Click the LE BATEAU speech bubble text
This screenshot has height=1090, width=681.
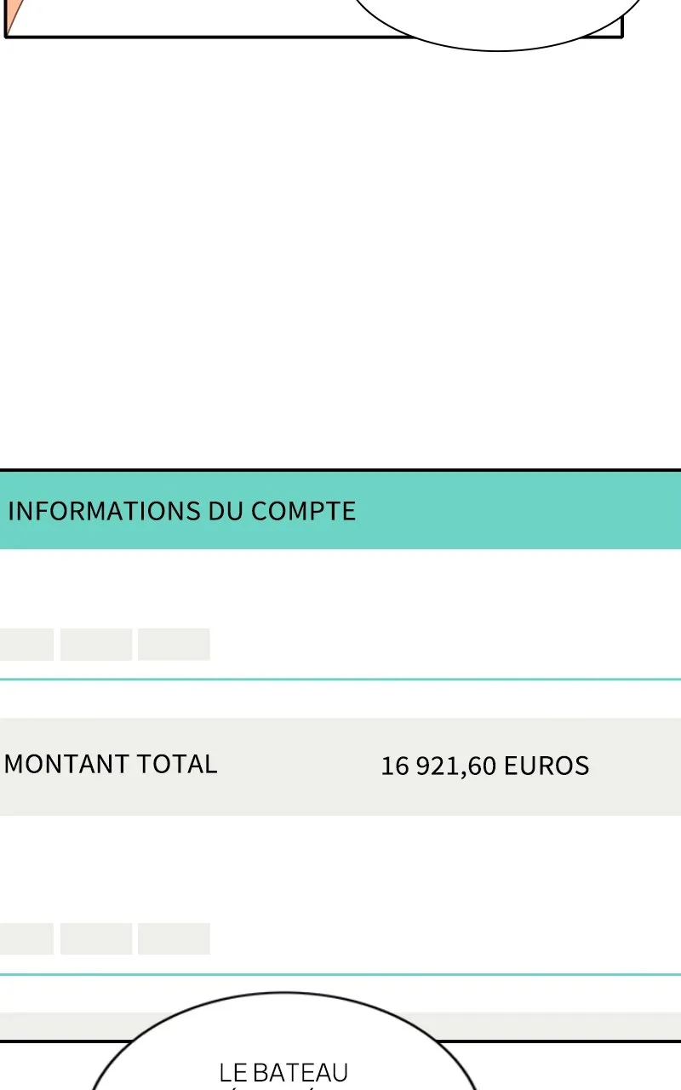coord(283,1072)
